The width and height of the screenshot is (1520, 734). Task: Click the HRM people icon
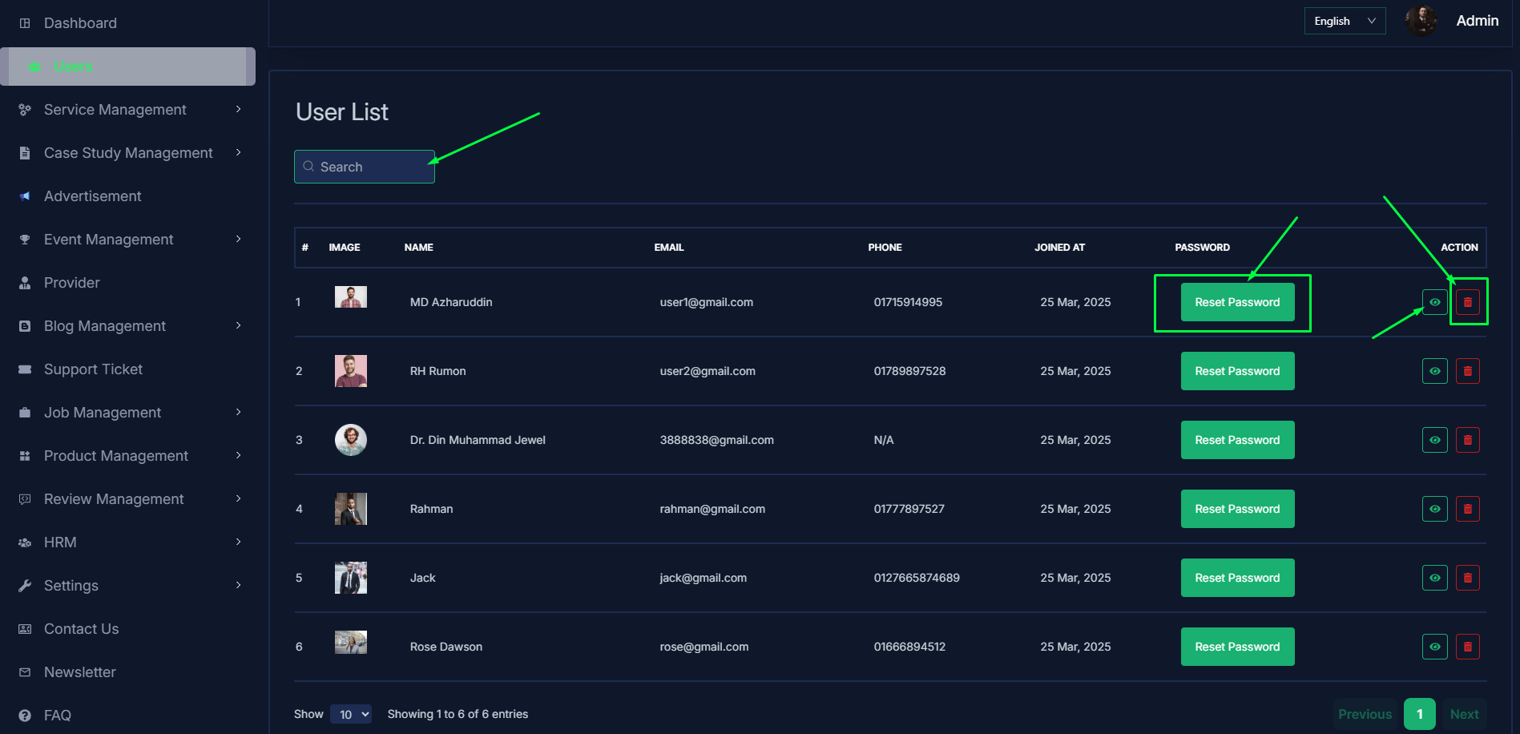25,542
